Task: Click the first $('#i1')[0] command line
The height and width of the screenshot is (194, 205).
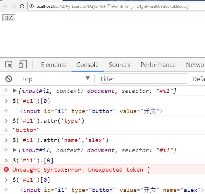Action: pyautogui.click(x=31, y=101)
